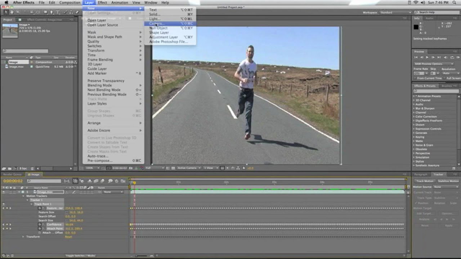Image resolution: width=461 pixels, height=259 pixels.
Task: Switch to Render Queue tab
Action: [x=13, y=174]
